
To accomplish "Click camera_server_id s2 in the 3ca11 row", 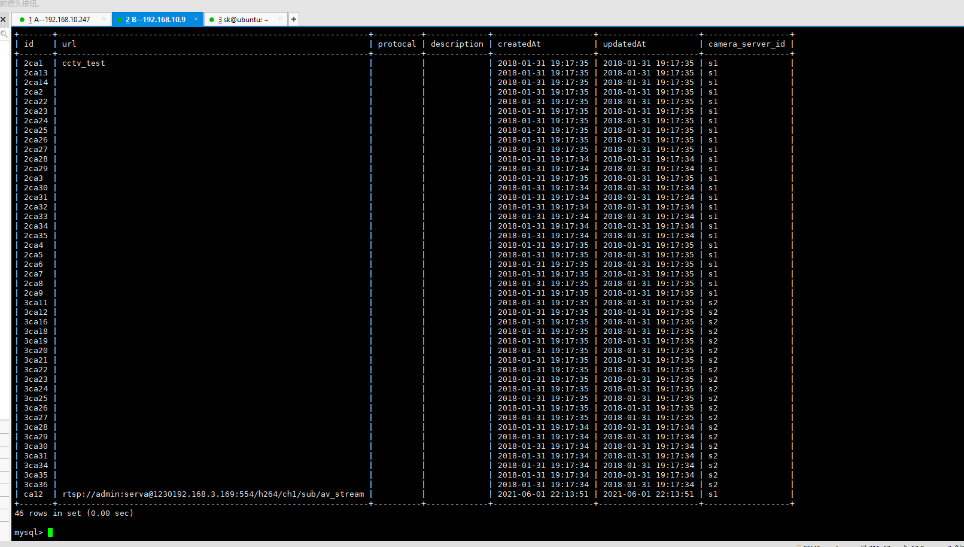I will [x=713, y=302].
